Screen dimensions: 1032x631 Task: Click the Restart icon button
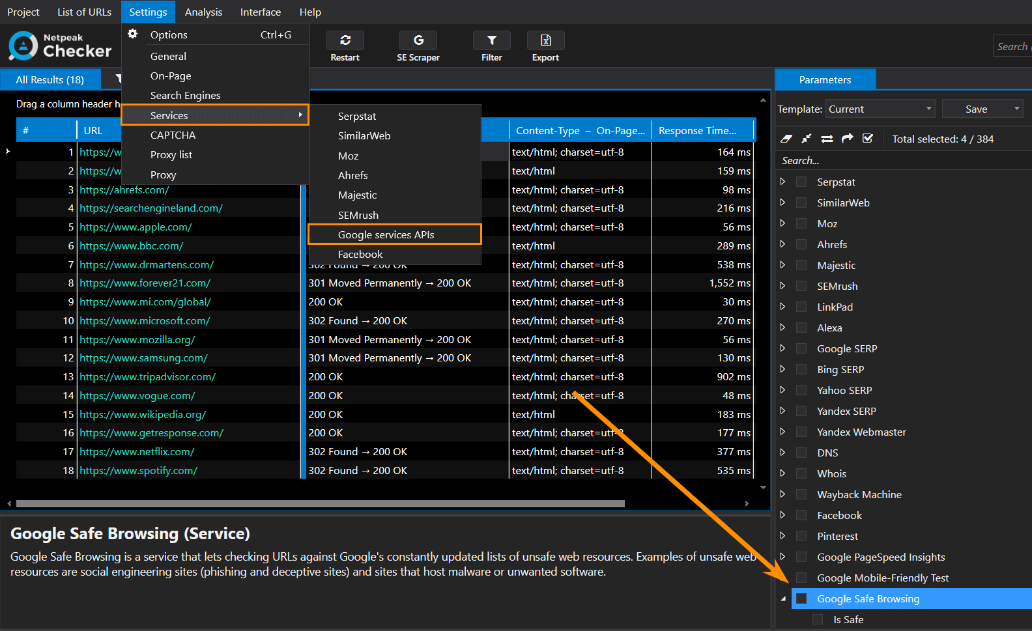[345, 40]
